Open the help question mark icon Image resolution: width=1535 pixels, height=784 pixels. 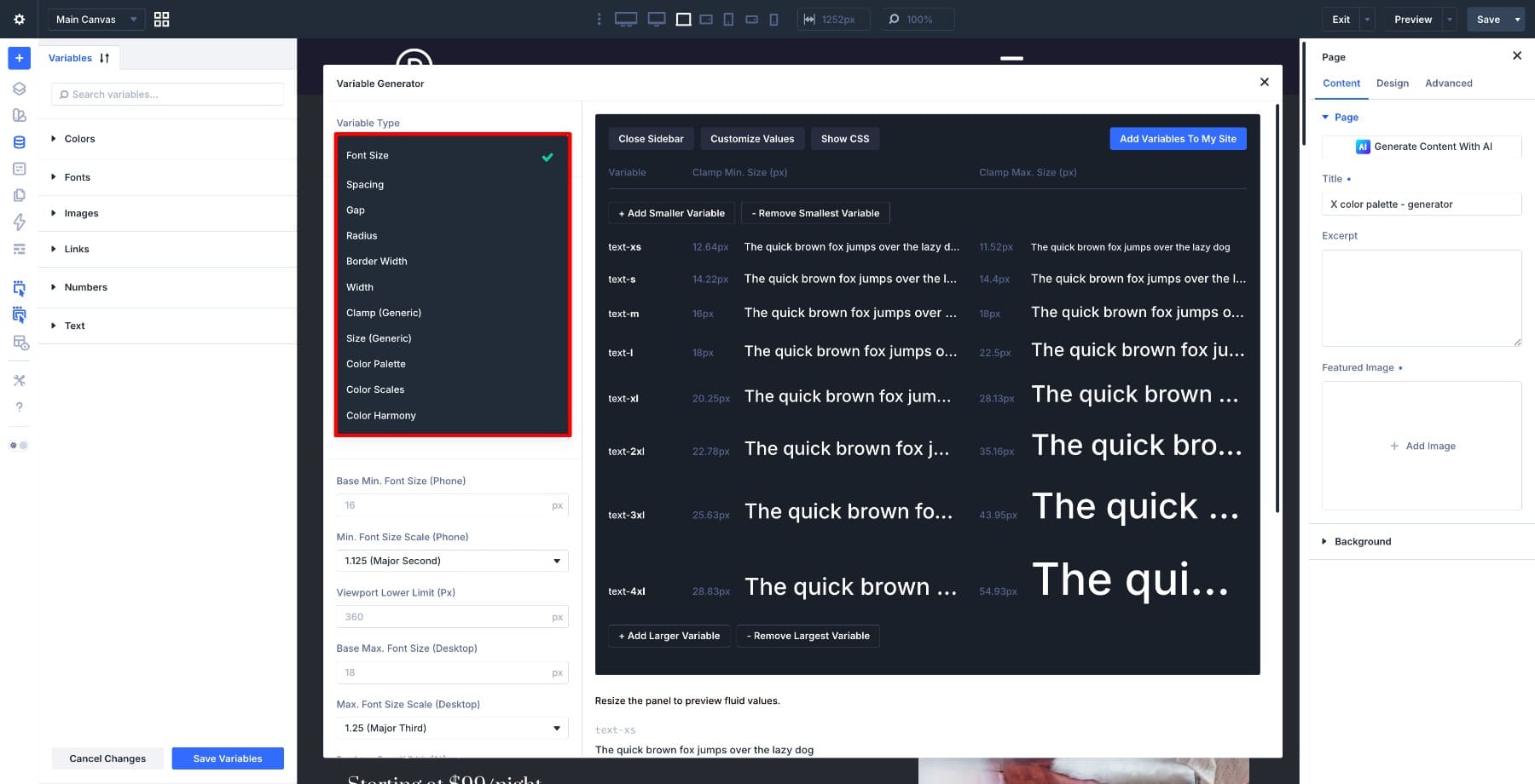[x=19, y=407]
